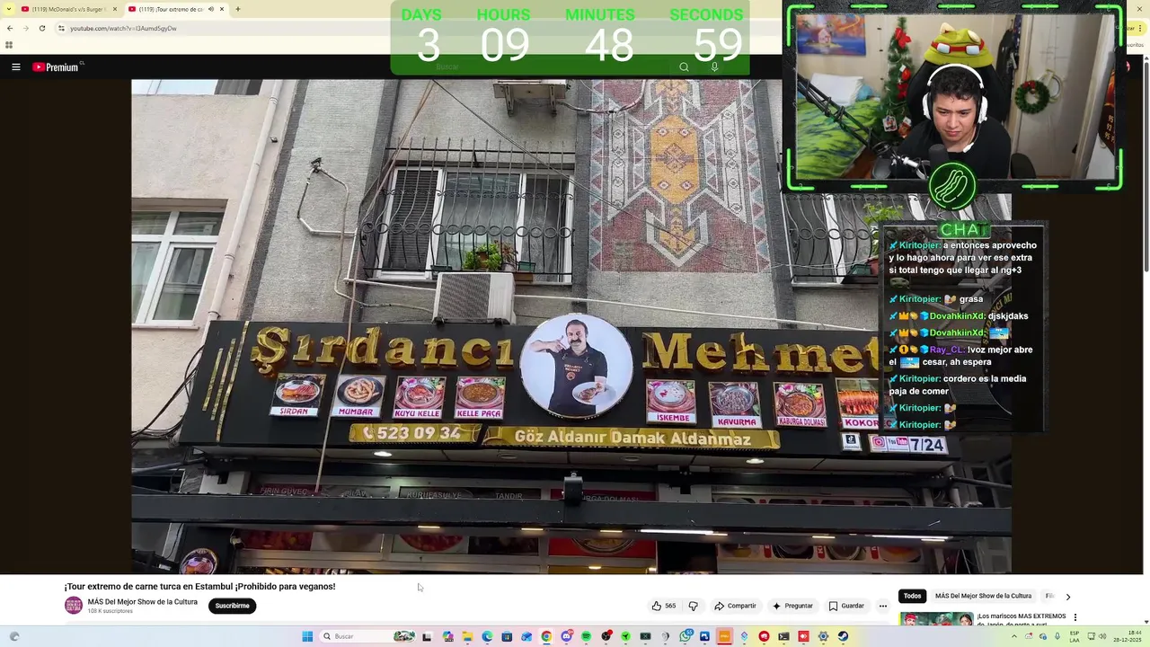
Task: Click the YouTube search magnifier icon
Action: coord(684,66)
